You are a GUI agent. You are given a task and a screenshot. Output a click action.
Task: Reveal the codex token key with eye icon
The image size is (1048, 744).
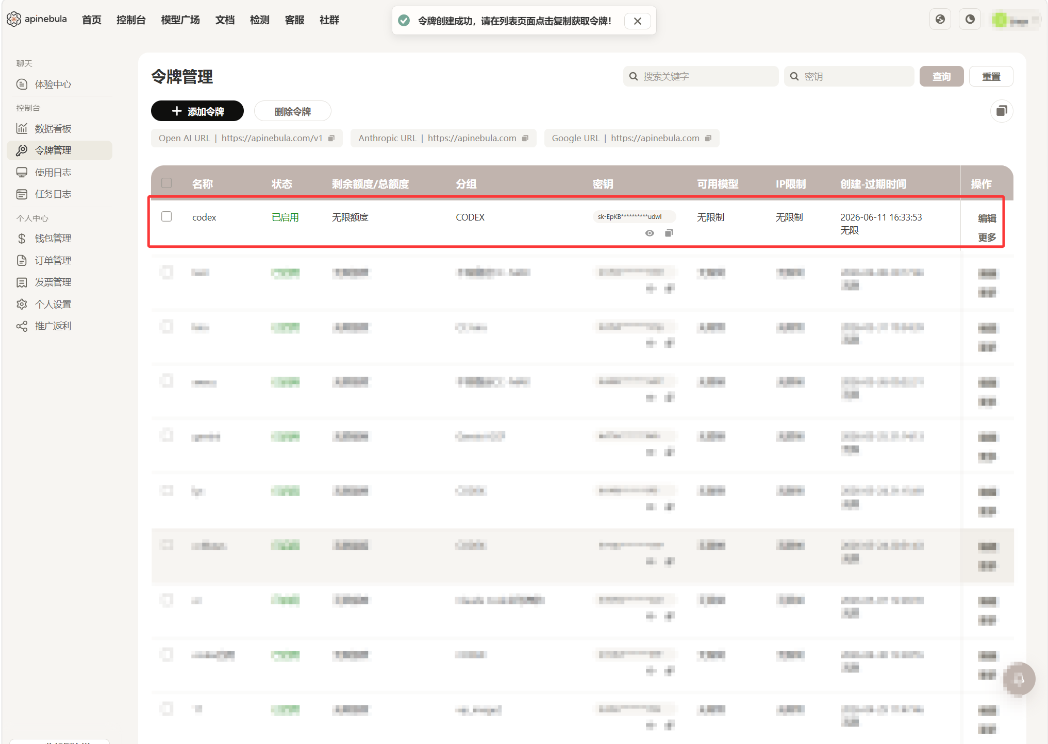tap(650, 233)
